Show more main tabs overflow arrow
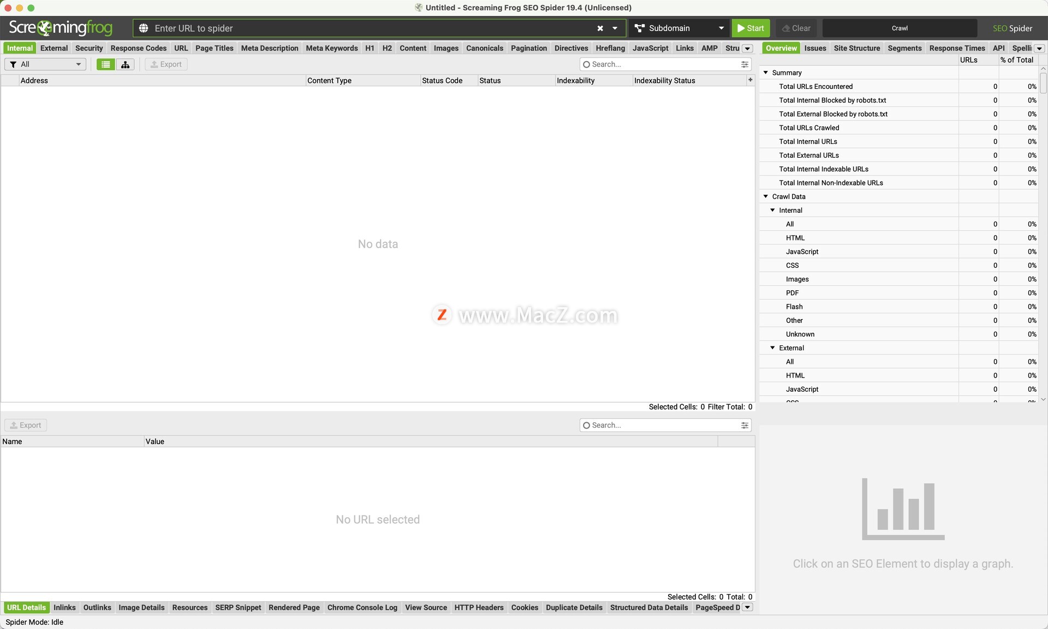 tap(747, 49)
